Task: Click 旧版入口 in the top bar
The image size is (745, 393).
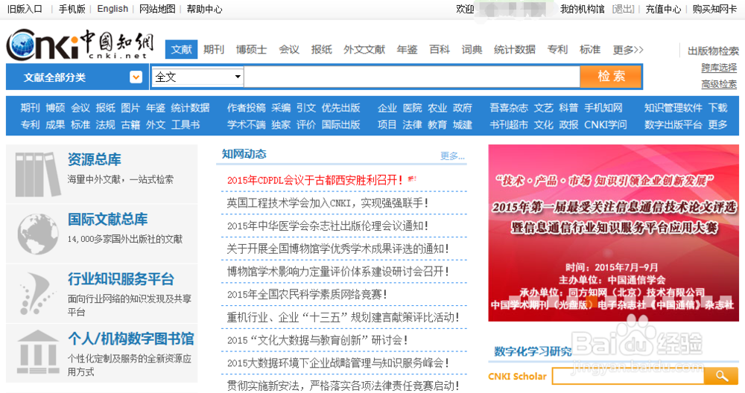Action: (25, 9)
